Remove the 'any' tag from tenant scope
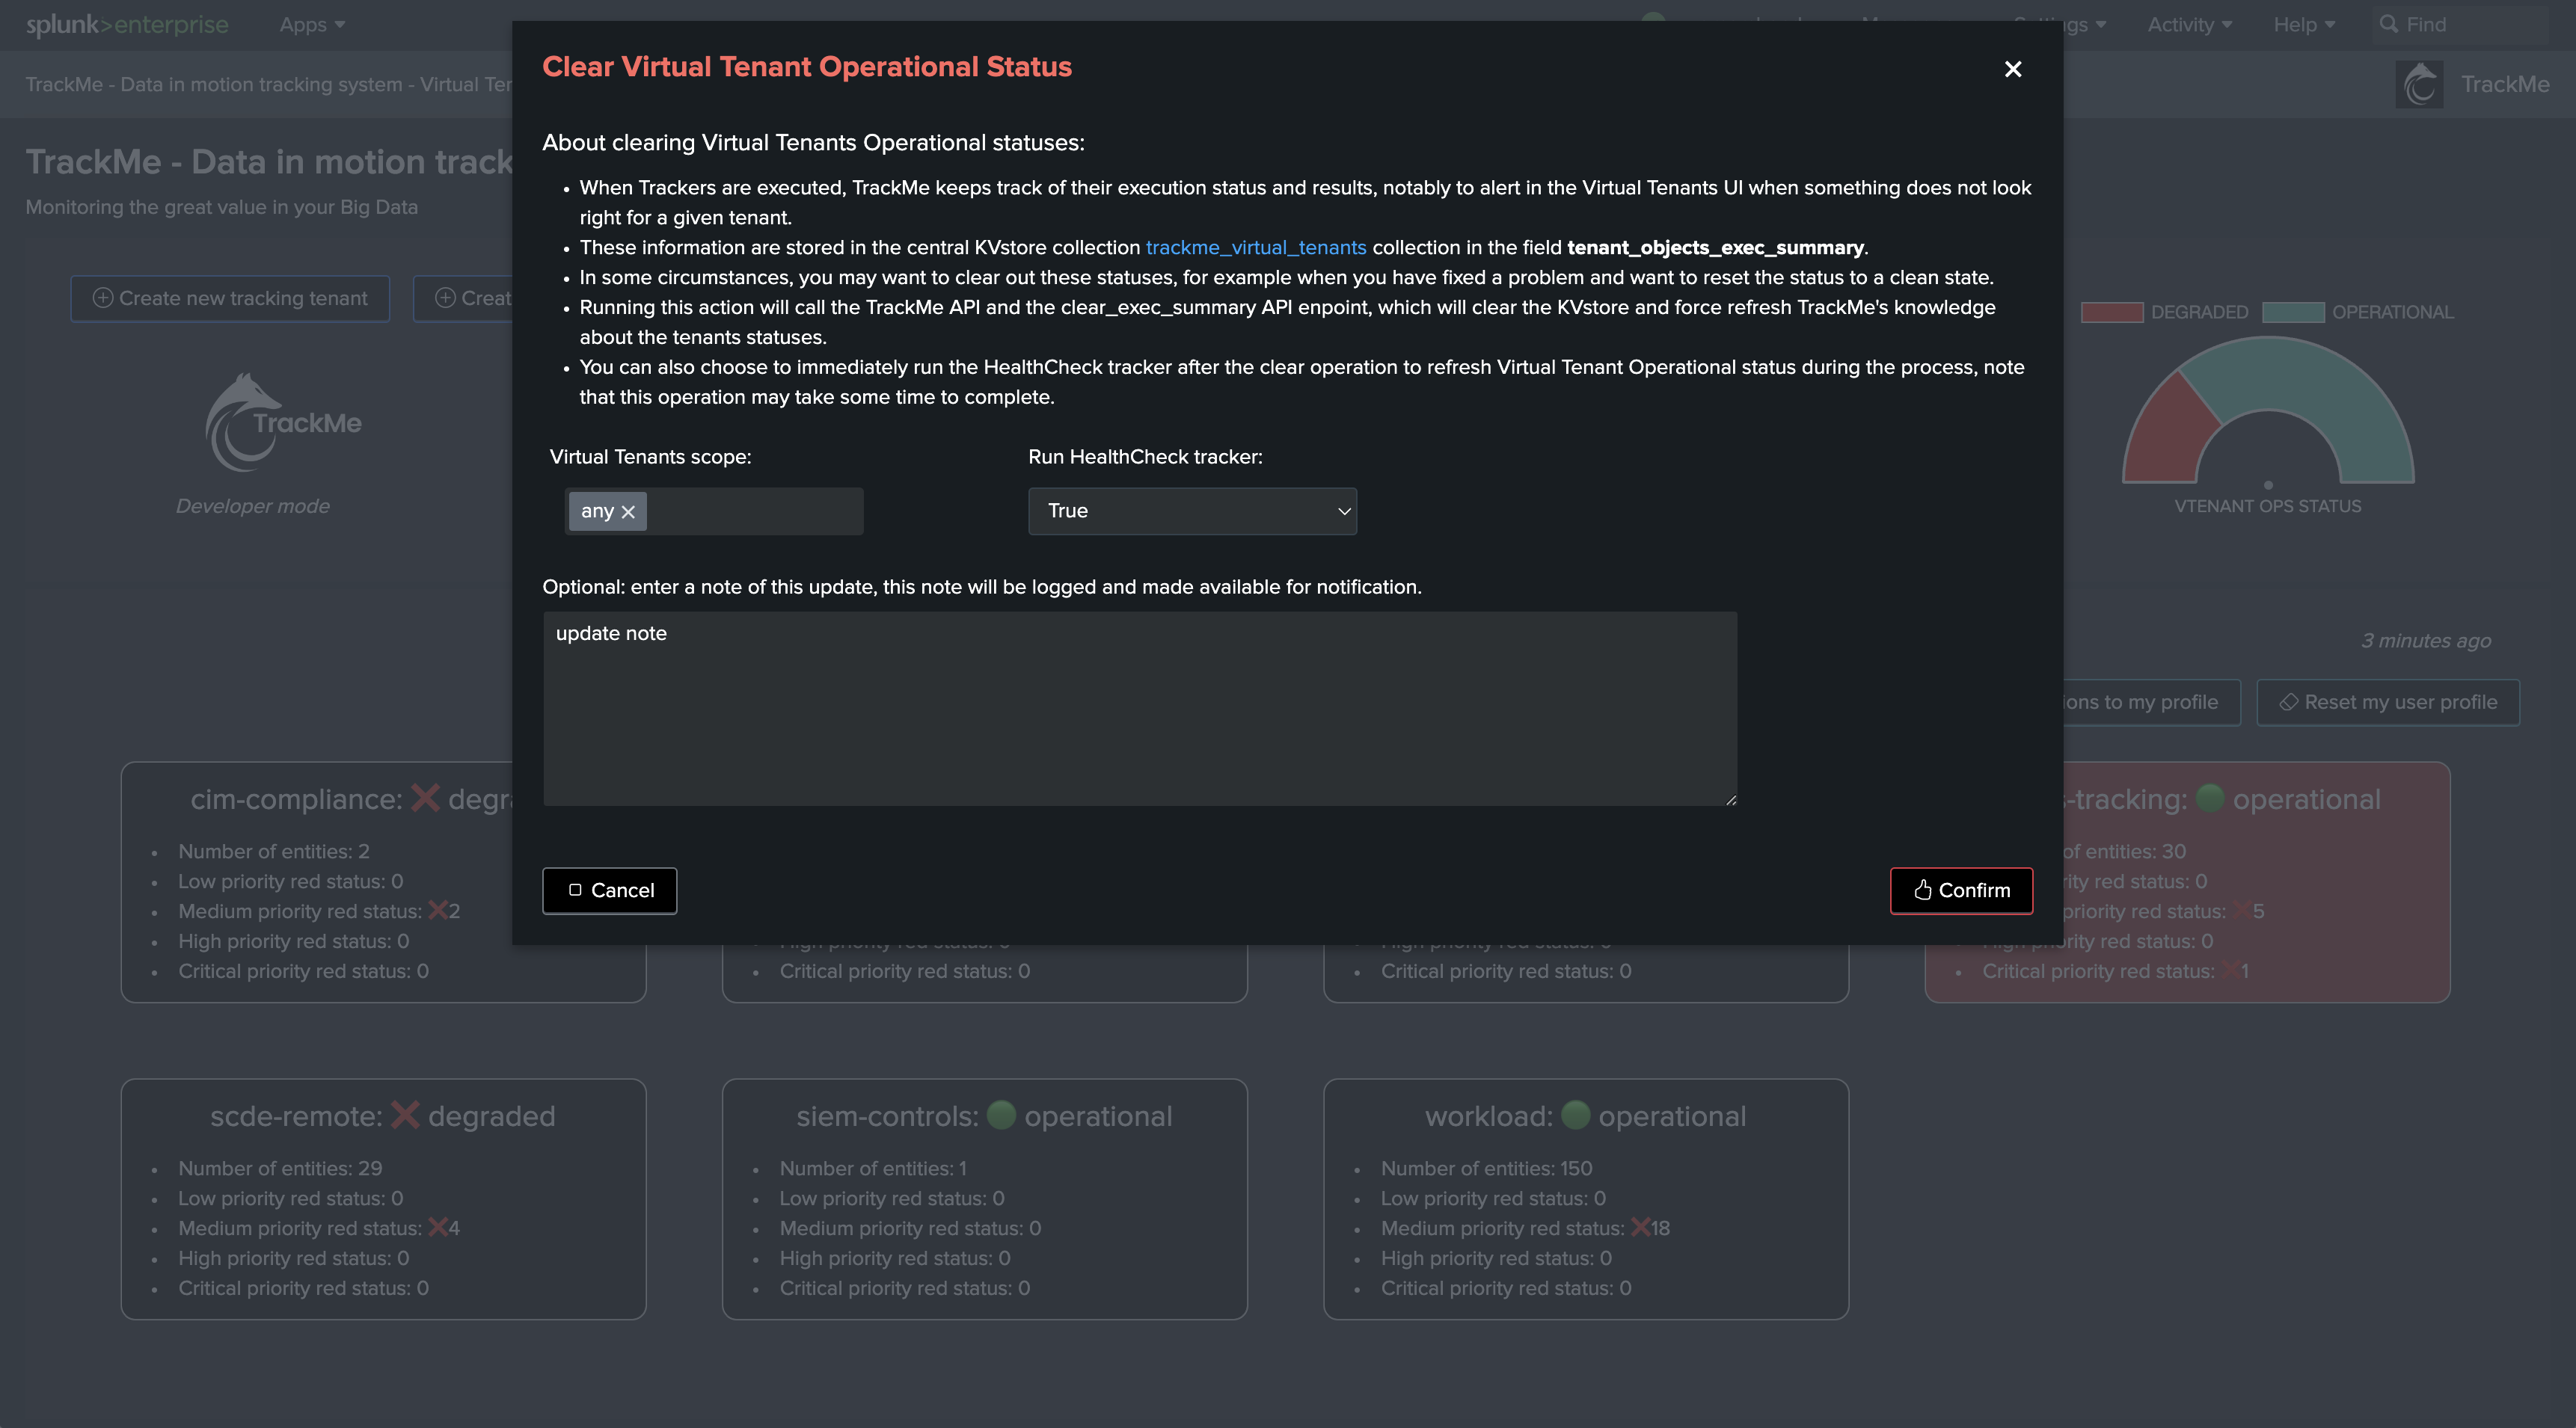The image size is (2576, 1428). 628,511
